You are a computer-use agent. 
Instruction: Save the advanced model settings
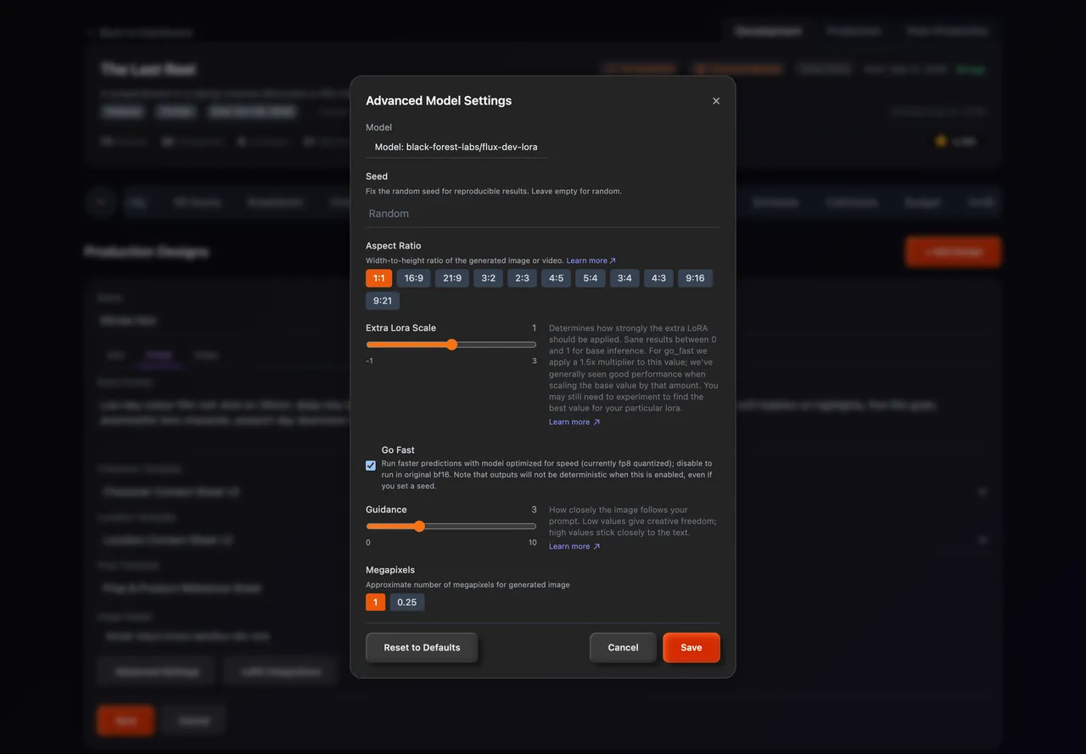691,647
